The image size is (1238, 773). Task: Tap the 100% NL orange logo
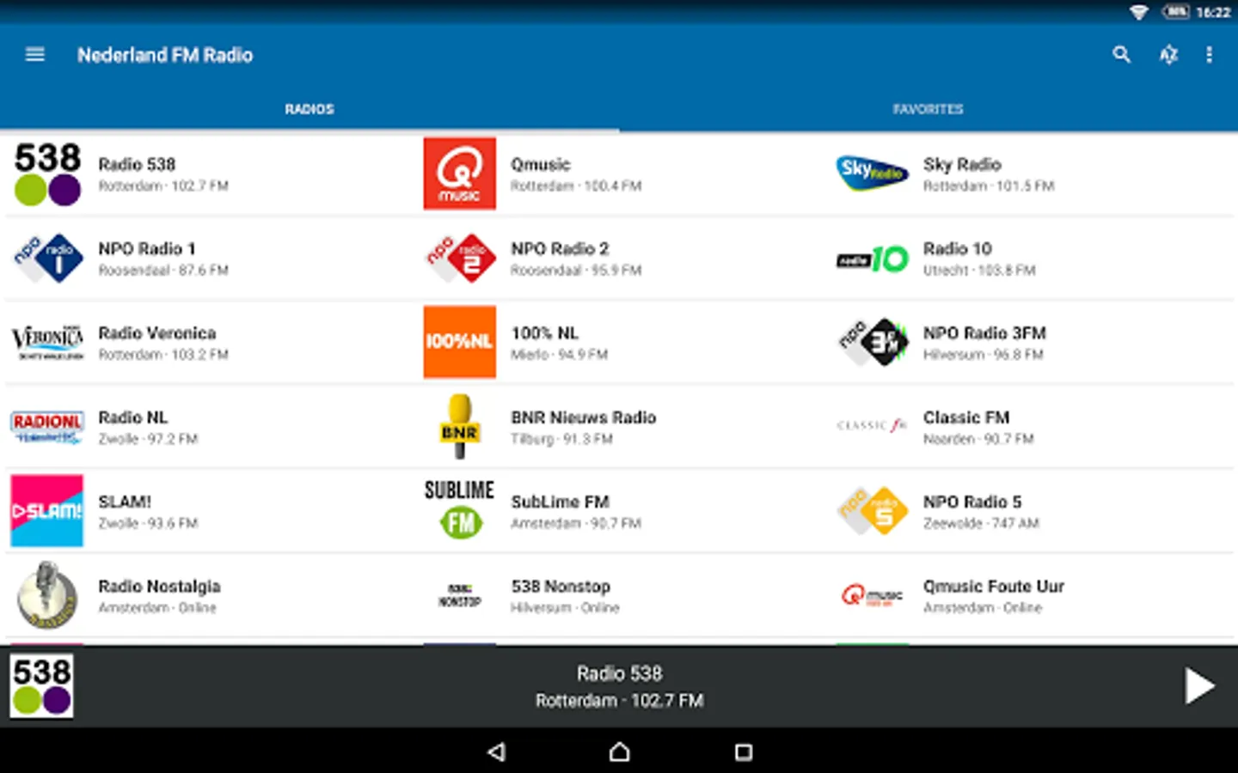[460, 342]
